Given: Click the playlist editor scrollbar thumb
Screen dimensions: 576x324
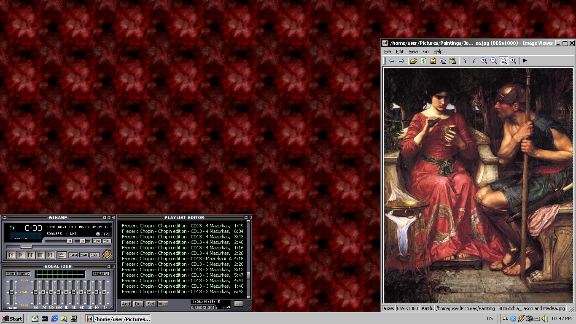Looking at the screenshot, I should [x=248, y=275].
